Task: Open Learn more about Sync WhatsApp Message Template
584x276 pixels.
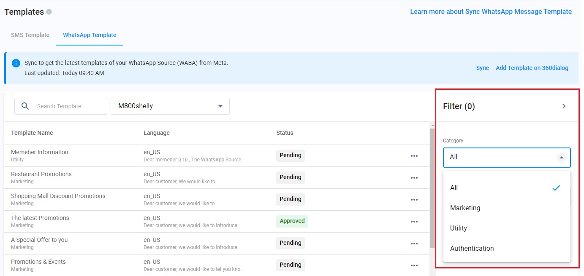Action: [x=491, y=12]
